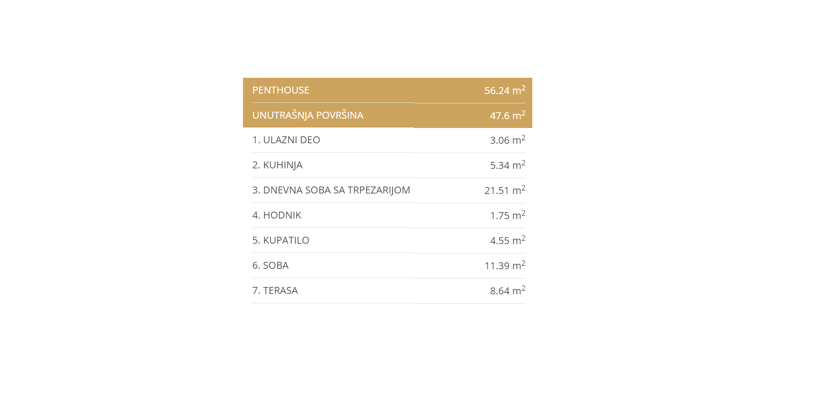Select the 8.64 m² terrace area value
828x412 pixels.
(507, 291)
